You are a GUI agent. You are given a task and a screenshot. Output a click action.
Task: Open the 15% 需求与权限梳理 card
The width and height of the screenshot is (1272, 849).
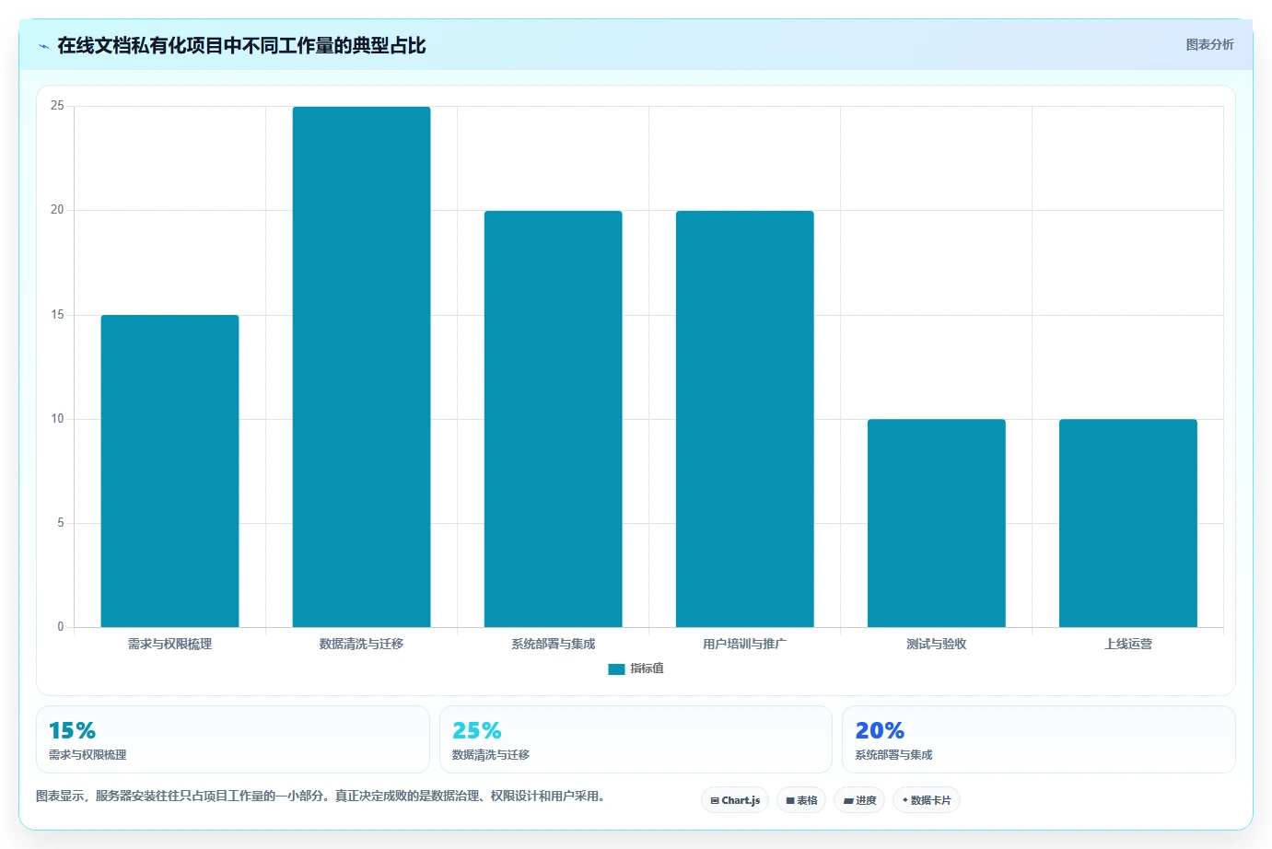233,739
